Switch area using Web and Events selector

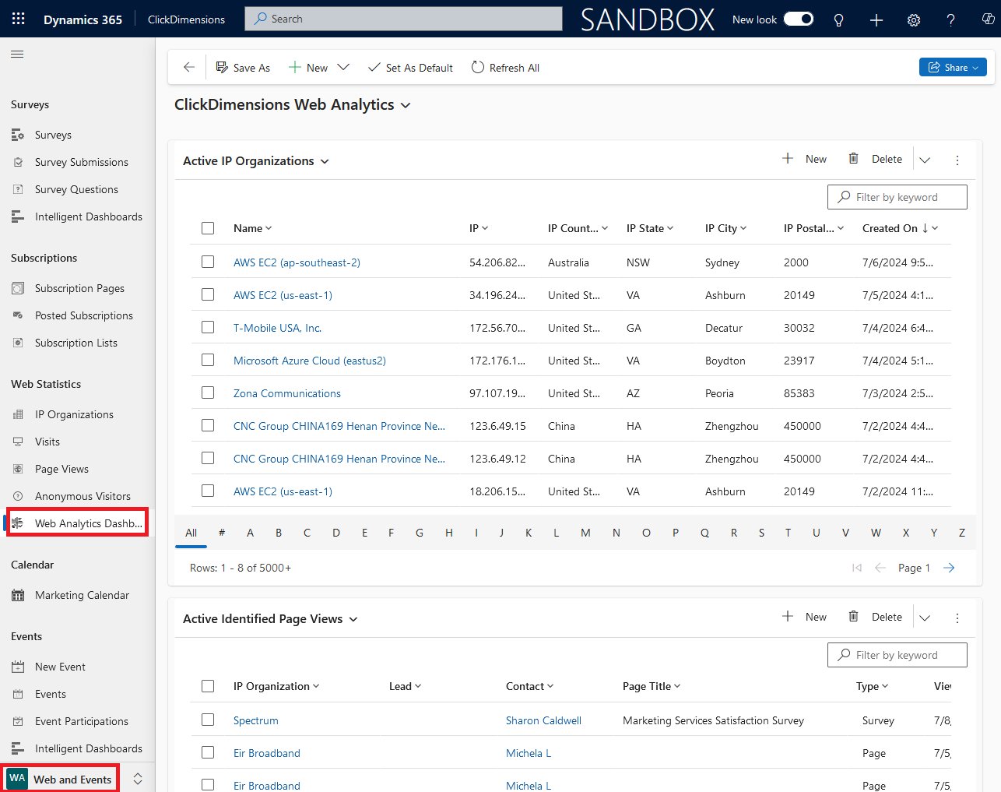tap(73, 779)
